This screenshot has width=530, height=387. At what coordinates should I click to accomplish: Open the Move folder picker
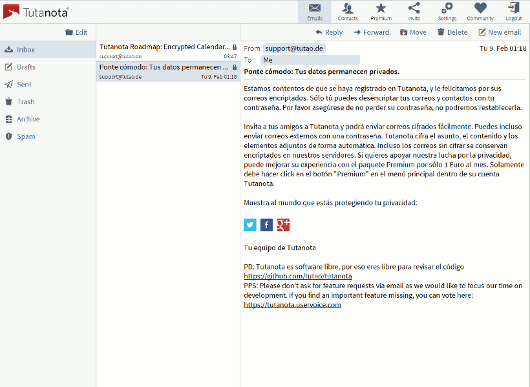click(x=413, y=32)
